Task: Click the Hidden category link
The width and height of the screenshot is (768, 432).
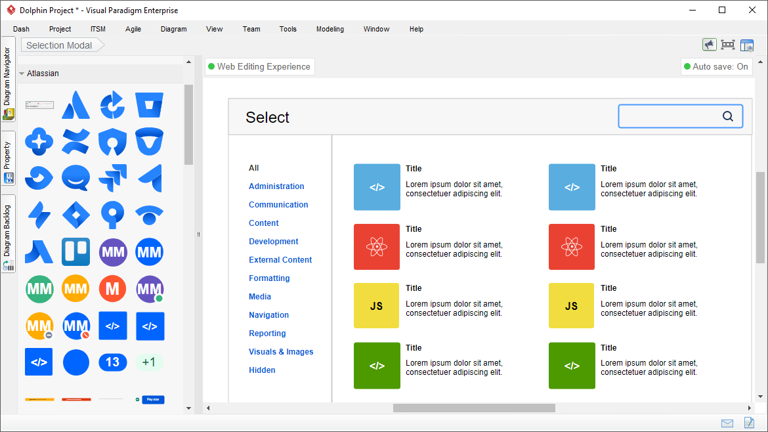Action: coord(262,370)
